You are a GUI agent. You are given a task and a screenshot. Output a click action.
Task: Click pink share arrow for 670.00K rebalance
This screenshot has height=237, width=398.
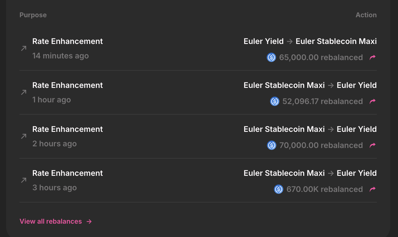click(x=372, y=189)
